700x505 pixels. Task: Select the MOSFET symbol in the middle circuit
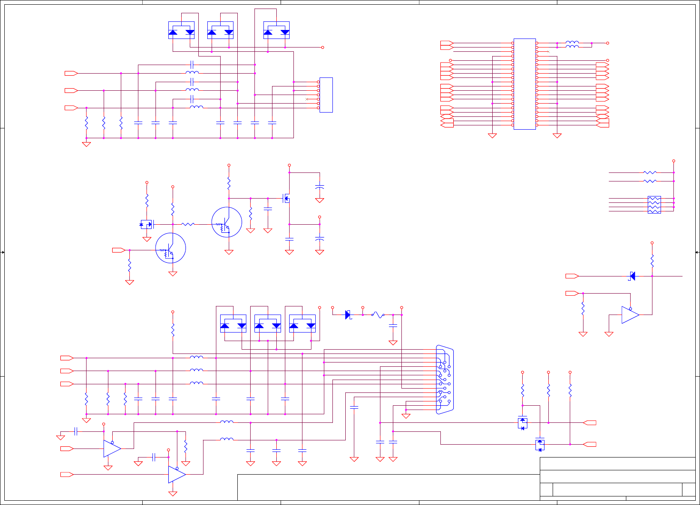(287, 198)
